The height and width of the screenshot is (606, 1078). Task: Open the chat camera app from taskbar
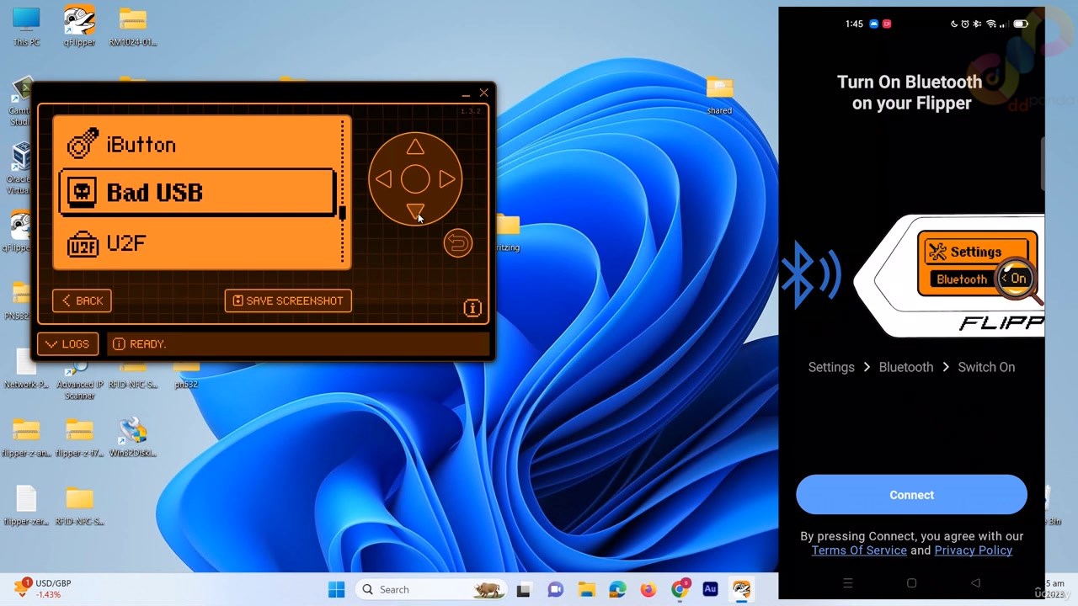click(555, 589)
